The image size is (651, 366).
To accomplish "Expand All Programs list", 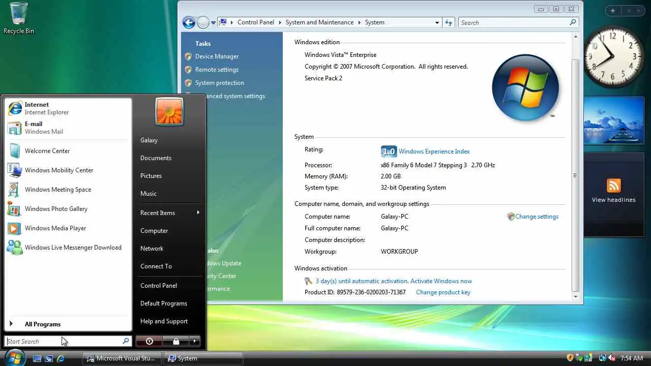I will click(x=67, y=324).
